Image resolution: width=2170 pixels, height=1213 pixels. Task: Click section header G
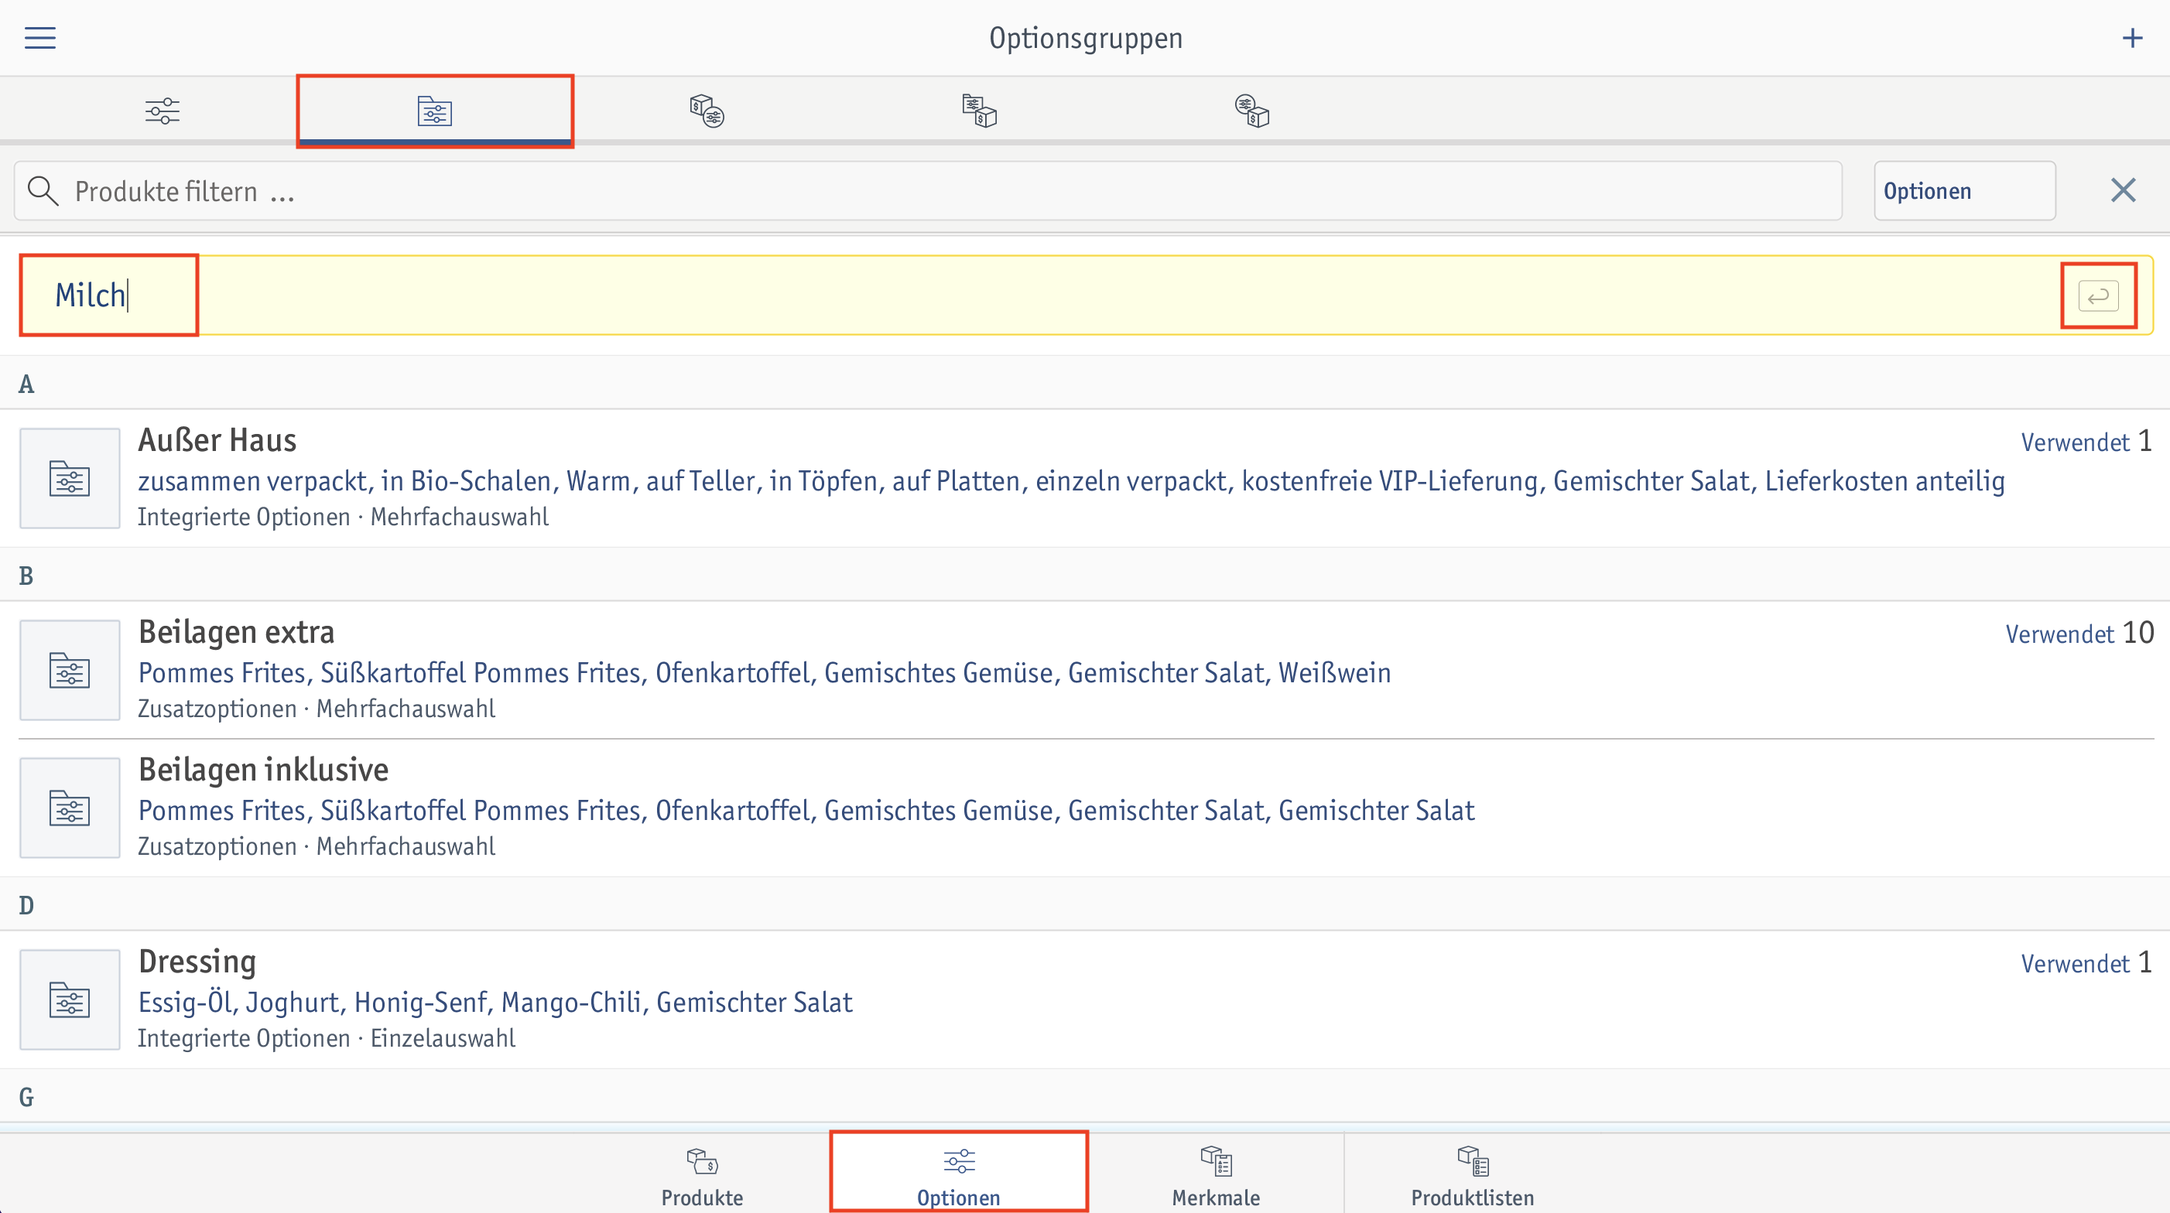click(26, 1098)
